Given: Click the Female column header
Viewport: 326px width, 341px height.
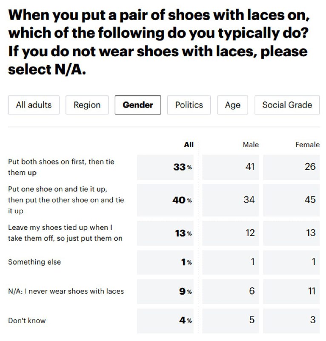Looking at the screenshot, I should click(x=307, y=144).
